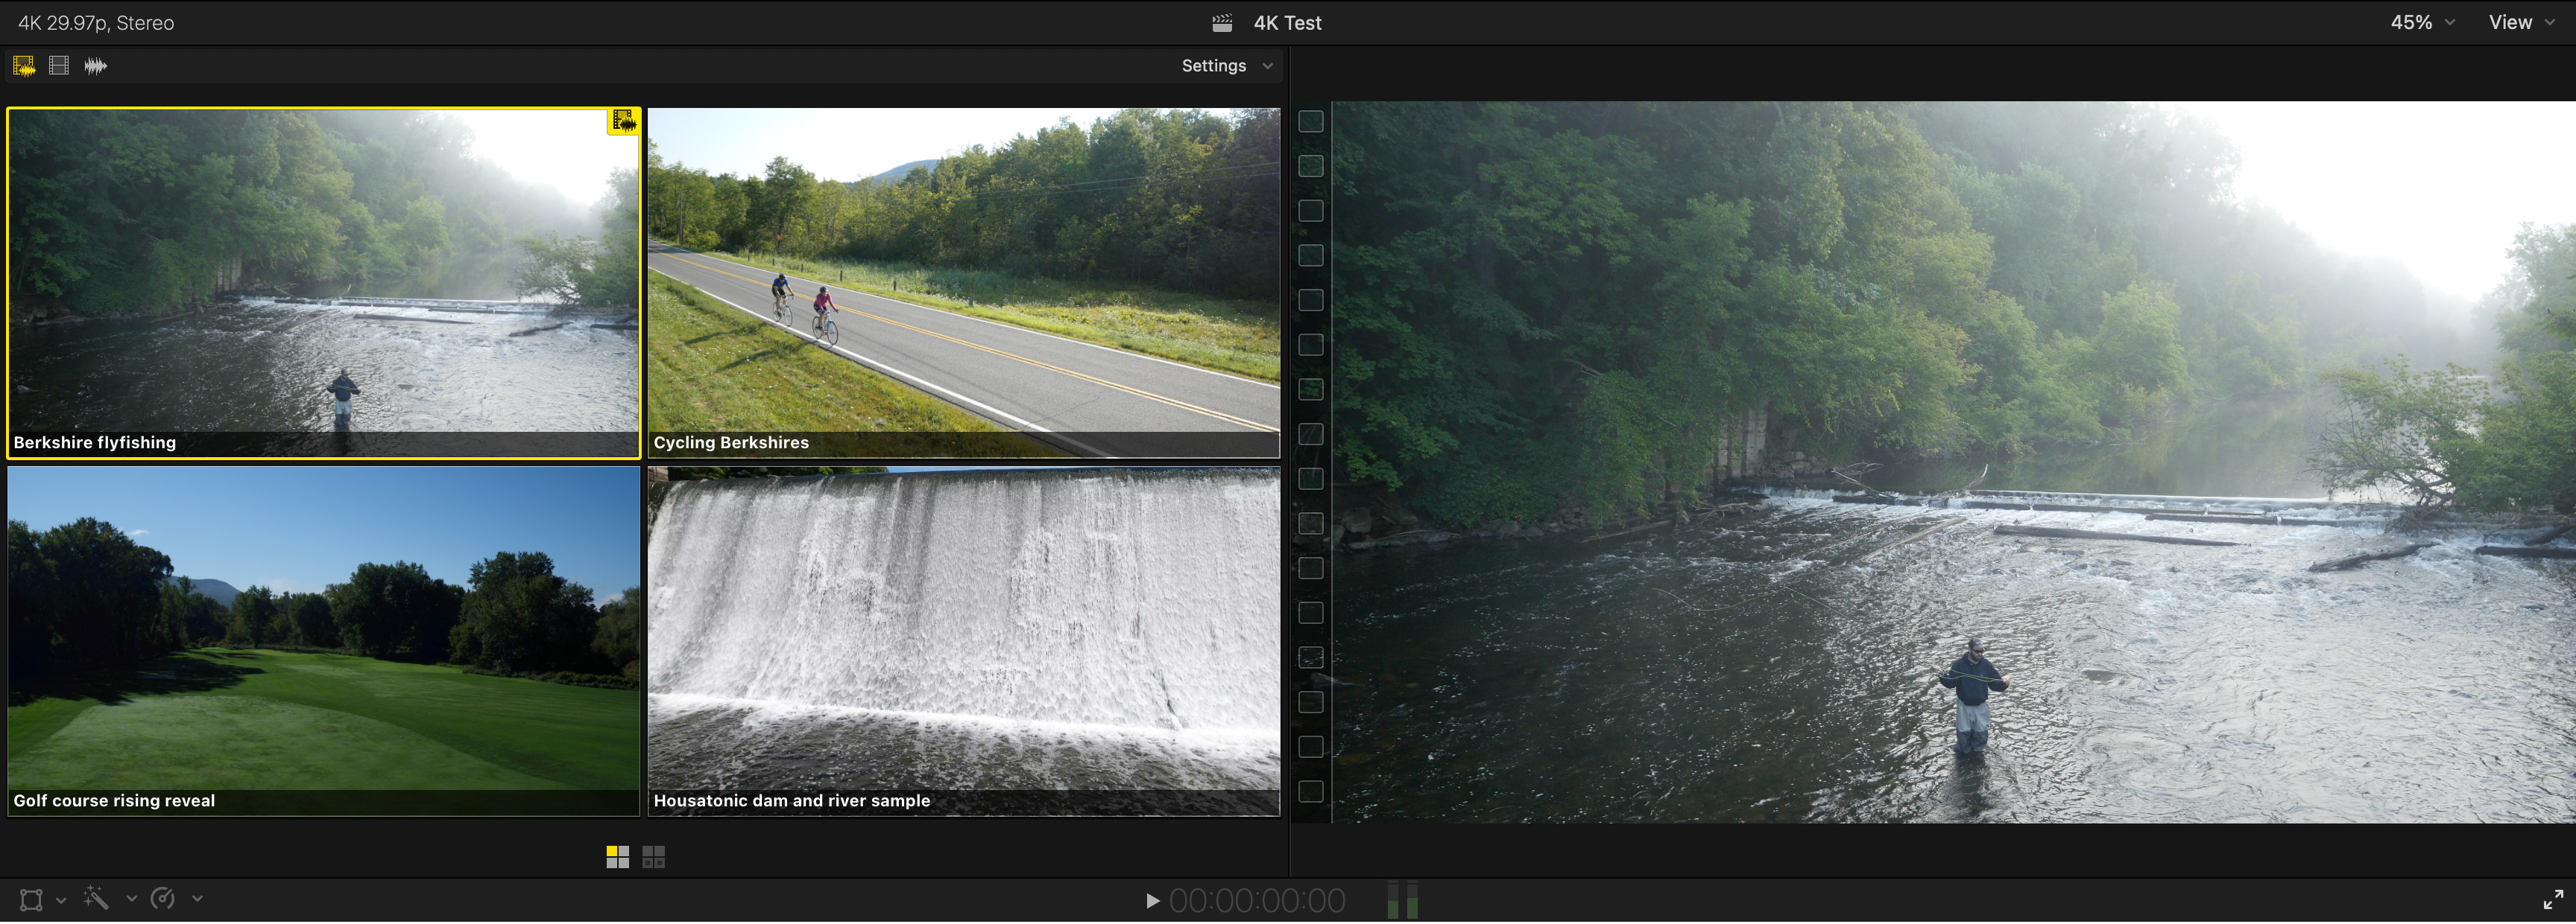Click the 00:00:00:00 timecode display
The height and width of the screenshot is (924, 2576).
(x=1257, y=900)
